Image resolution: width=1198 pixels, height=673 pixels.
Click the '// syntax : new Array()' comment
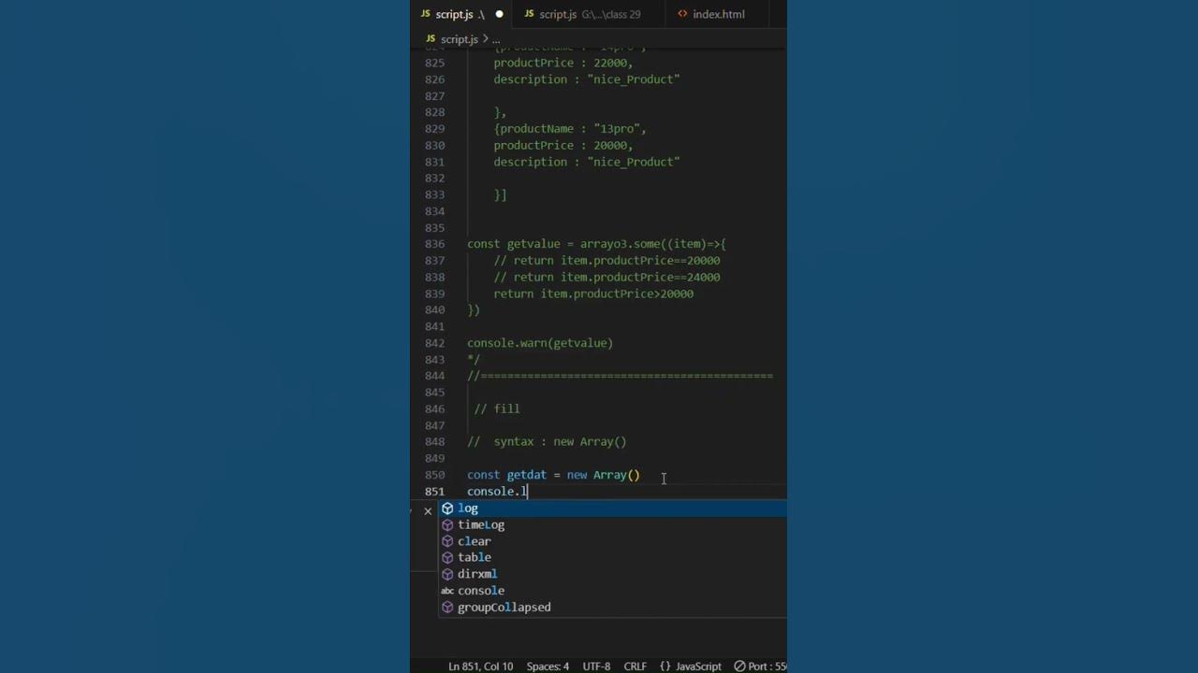pos(547,441)
